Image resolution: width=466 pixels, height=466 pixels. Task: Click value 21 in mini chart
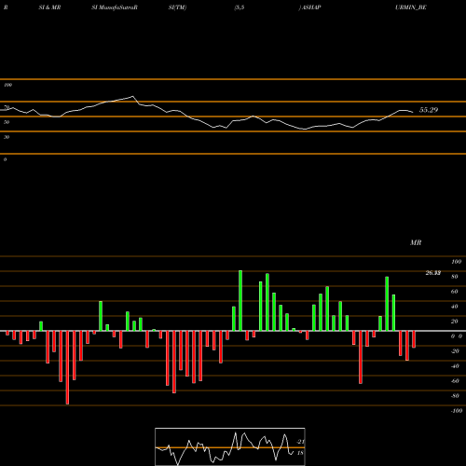[x=300, y=442]
